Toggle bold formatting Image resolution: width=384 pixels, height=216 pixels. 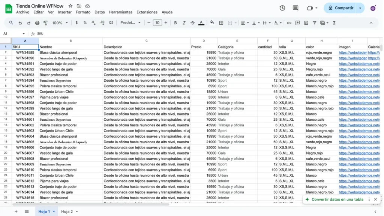click(x=175, y=23)
